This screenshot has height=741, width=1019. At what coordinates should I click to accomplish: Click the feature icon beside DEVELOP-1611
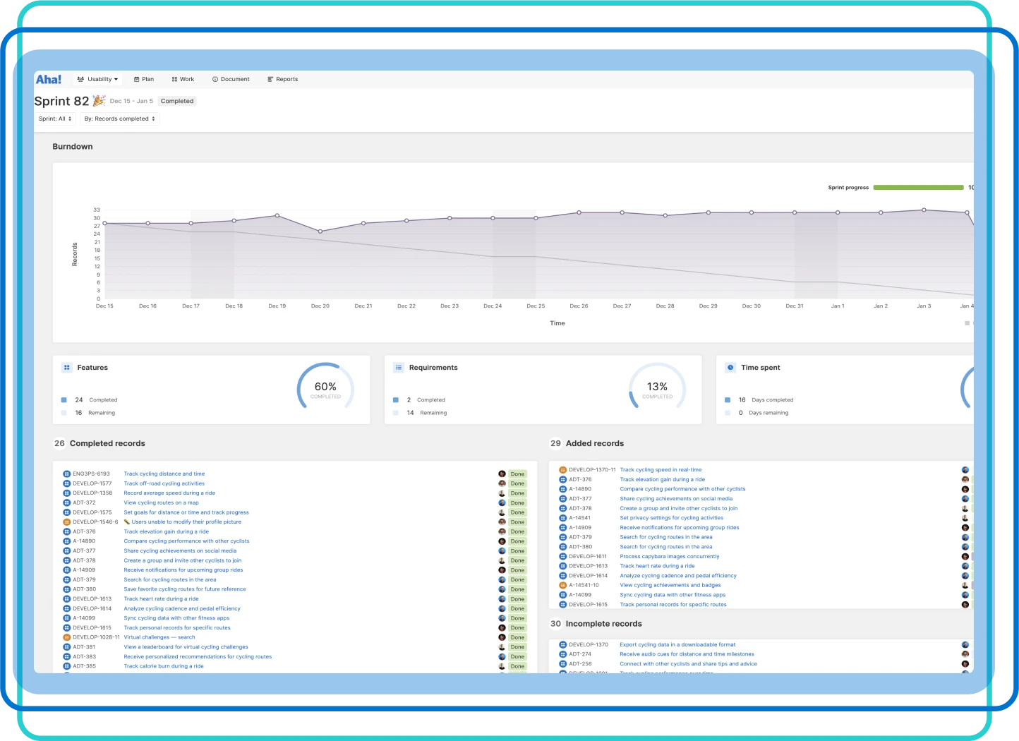(562, 557)
